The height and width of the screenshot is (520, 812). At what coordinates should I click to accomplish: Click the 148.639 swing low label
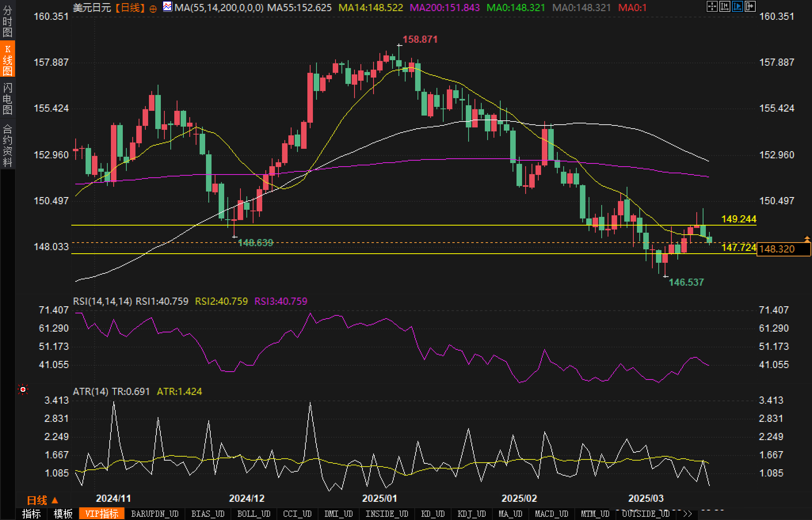pos(256,243)
